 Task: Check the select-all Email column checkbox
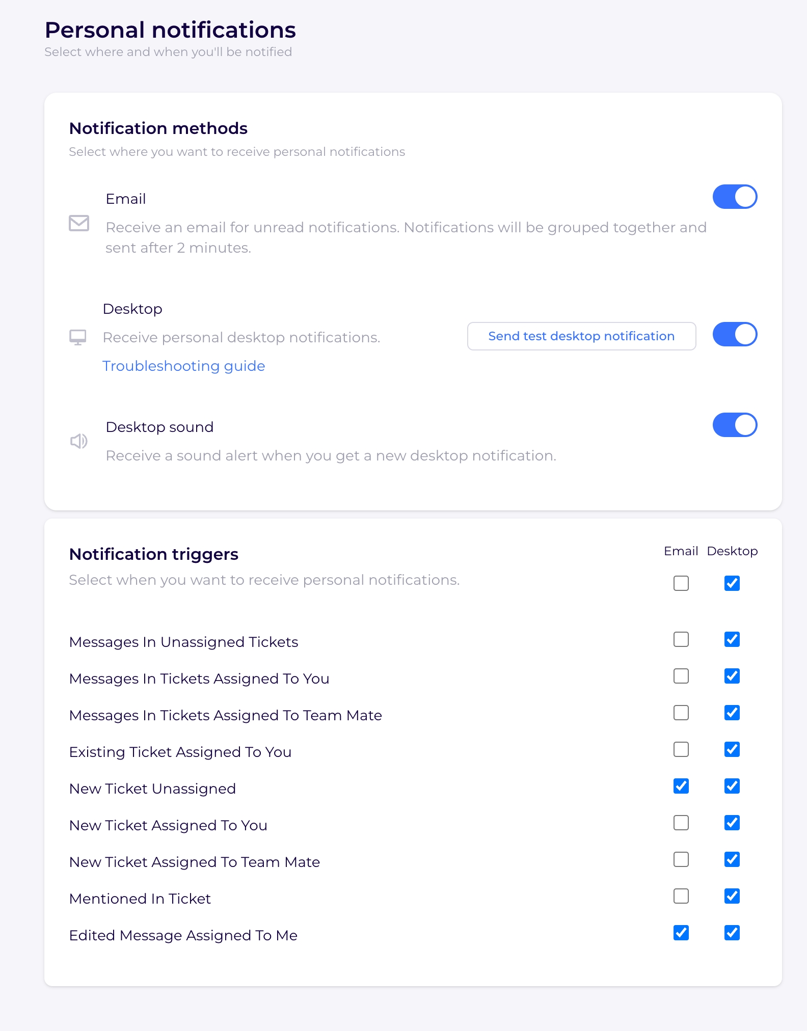tap(681, 583)
